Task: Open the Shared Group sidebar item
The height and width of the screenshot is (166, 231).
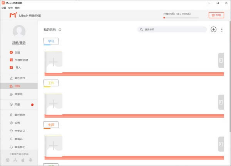Action: click(16, 94)
